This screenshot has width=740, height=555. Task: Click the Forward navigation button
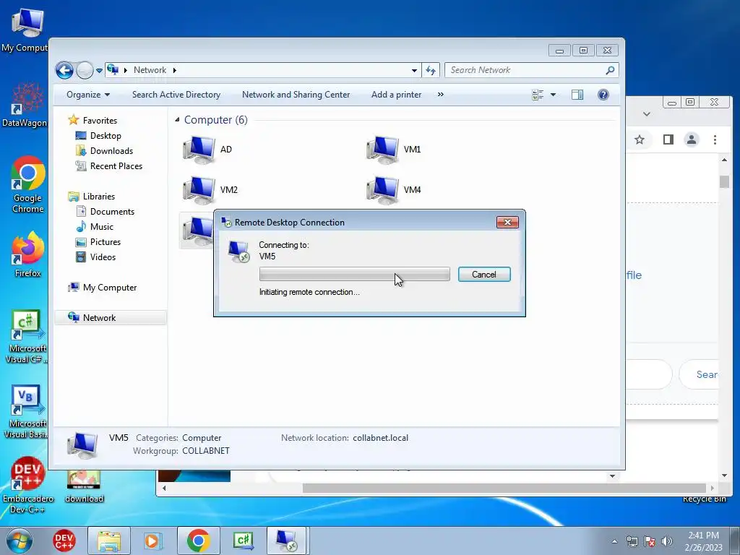click(x=85, y=70)
